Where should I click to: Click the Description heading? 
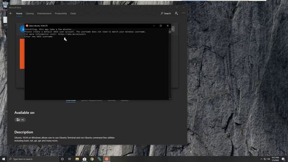pos(24,132)
